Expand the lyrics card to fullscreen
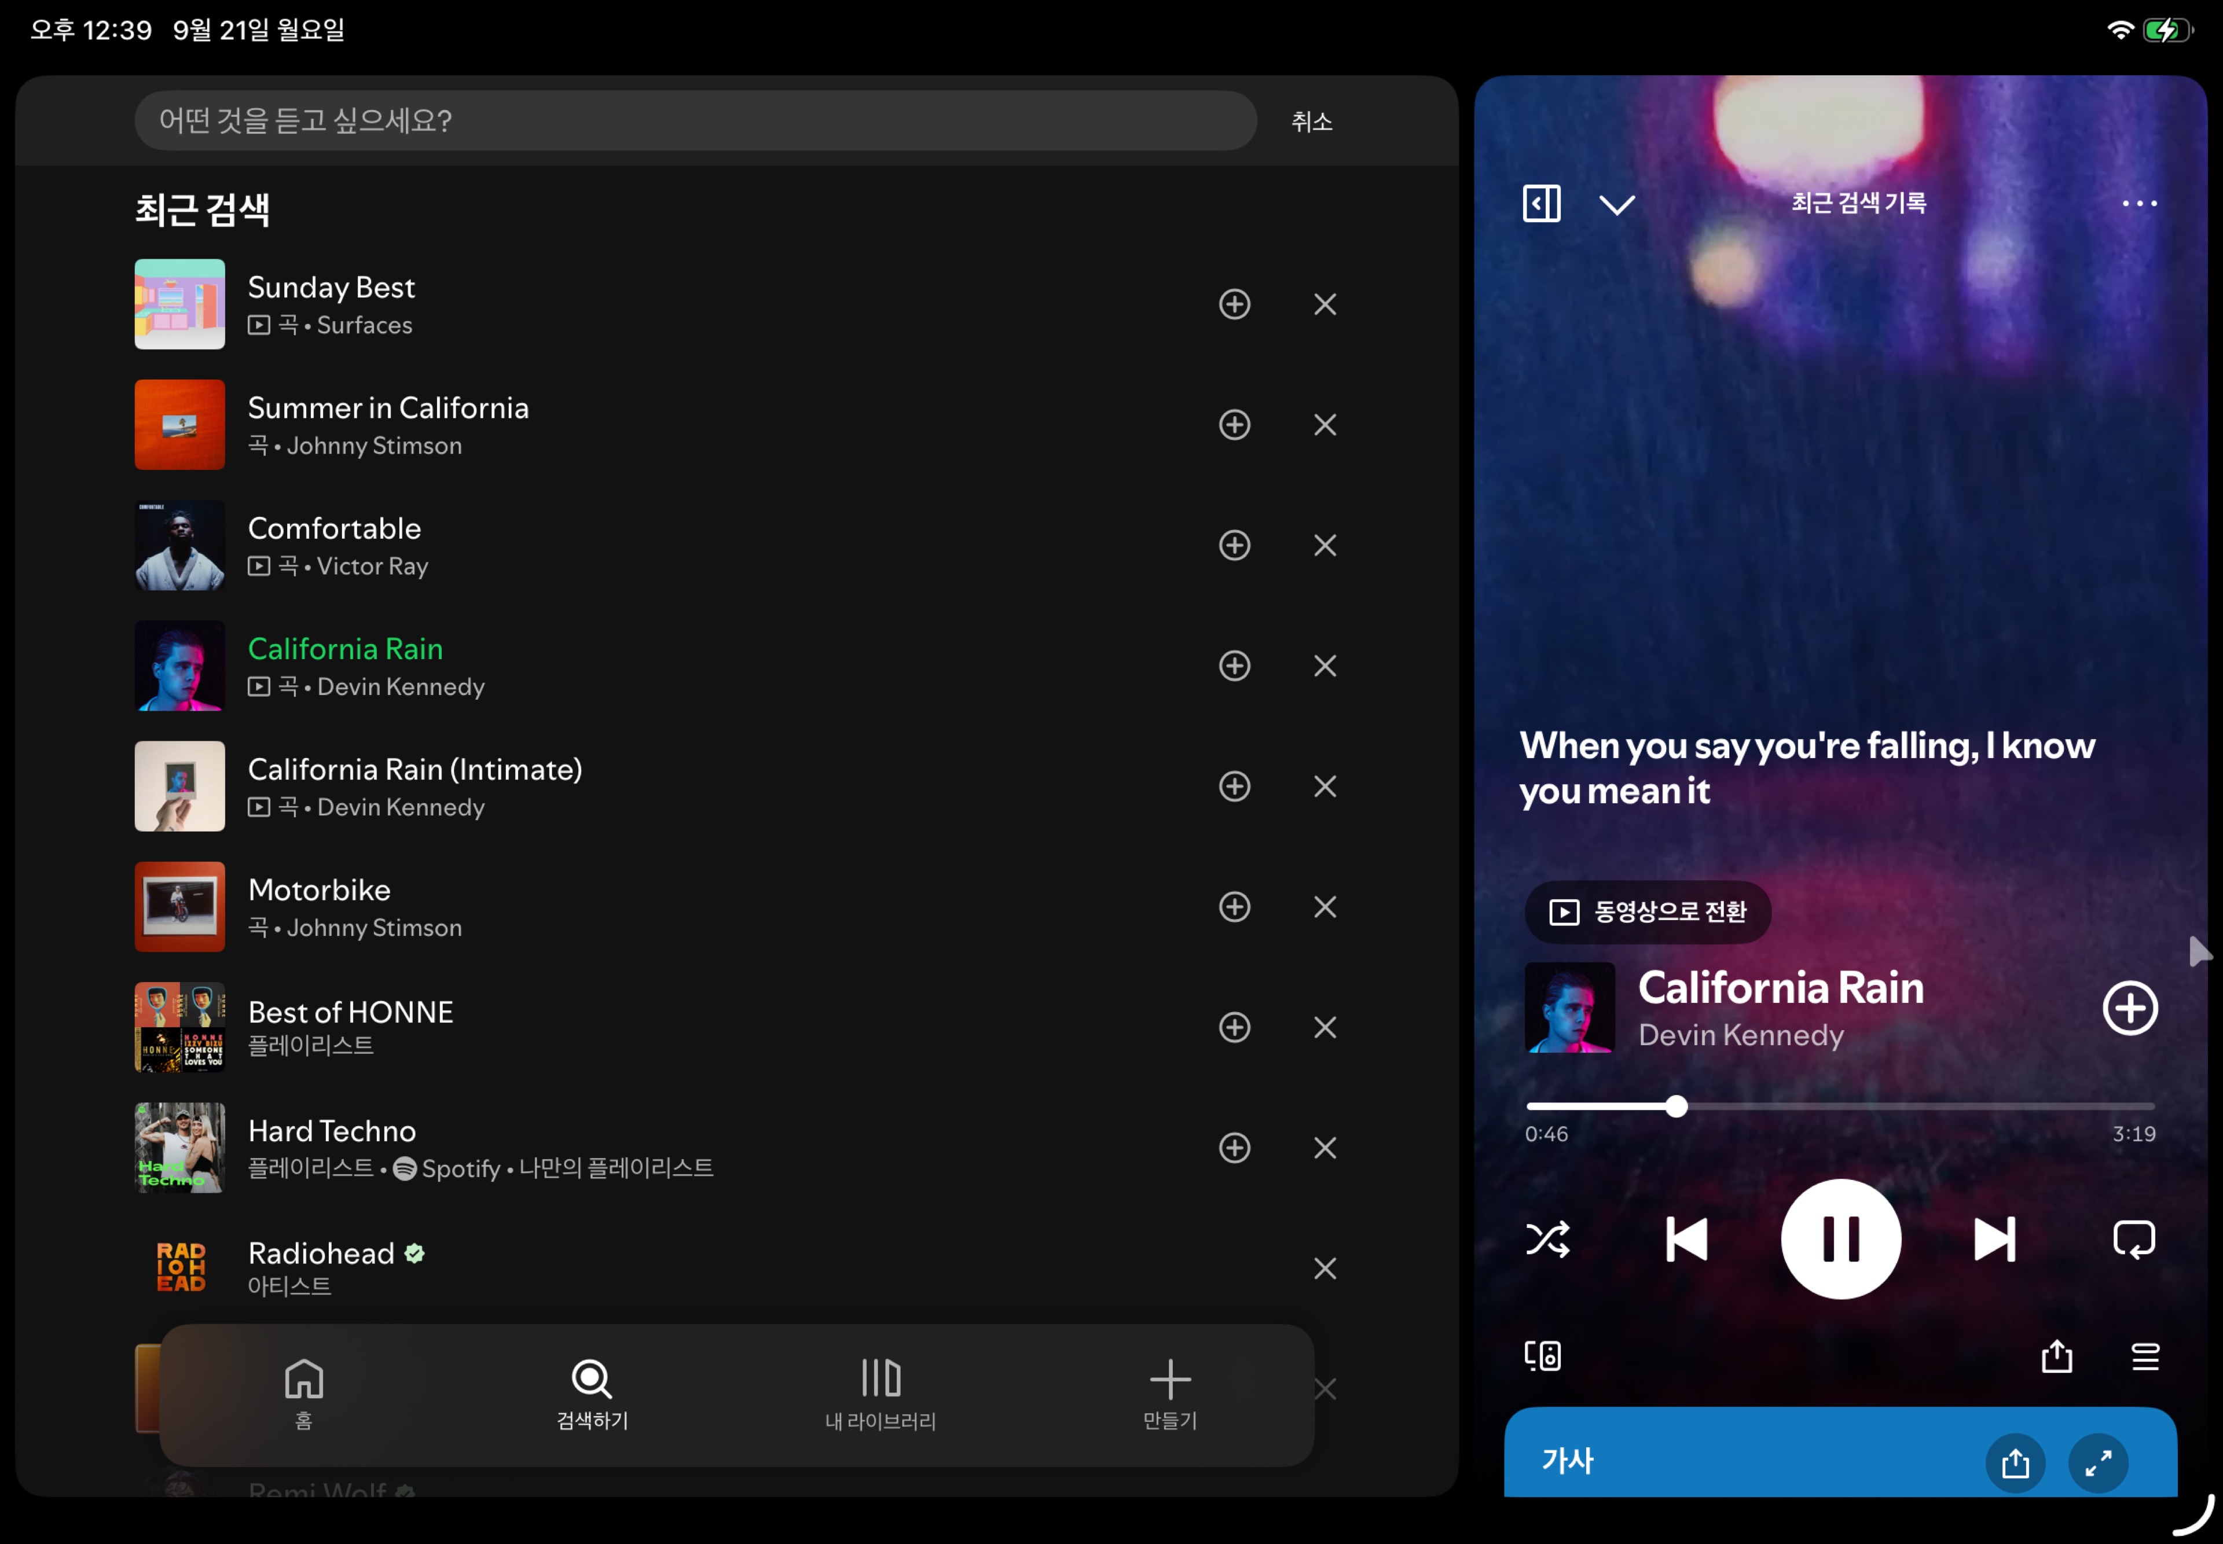The image size is (2223, 1544). (2097, 1462)
